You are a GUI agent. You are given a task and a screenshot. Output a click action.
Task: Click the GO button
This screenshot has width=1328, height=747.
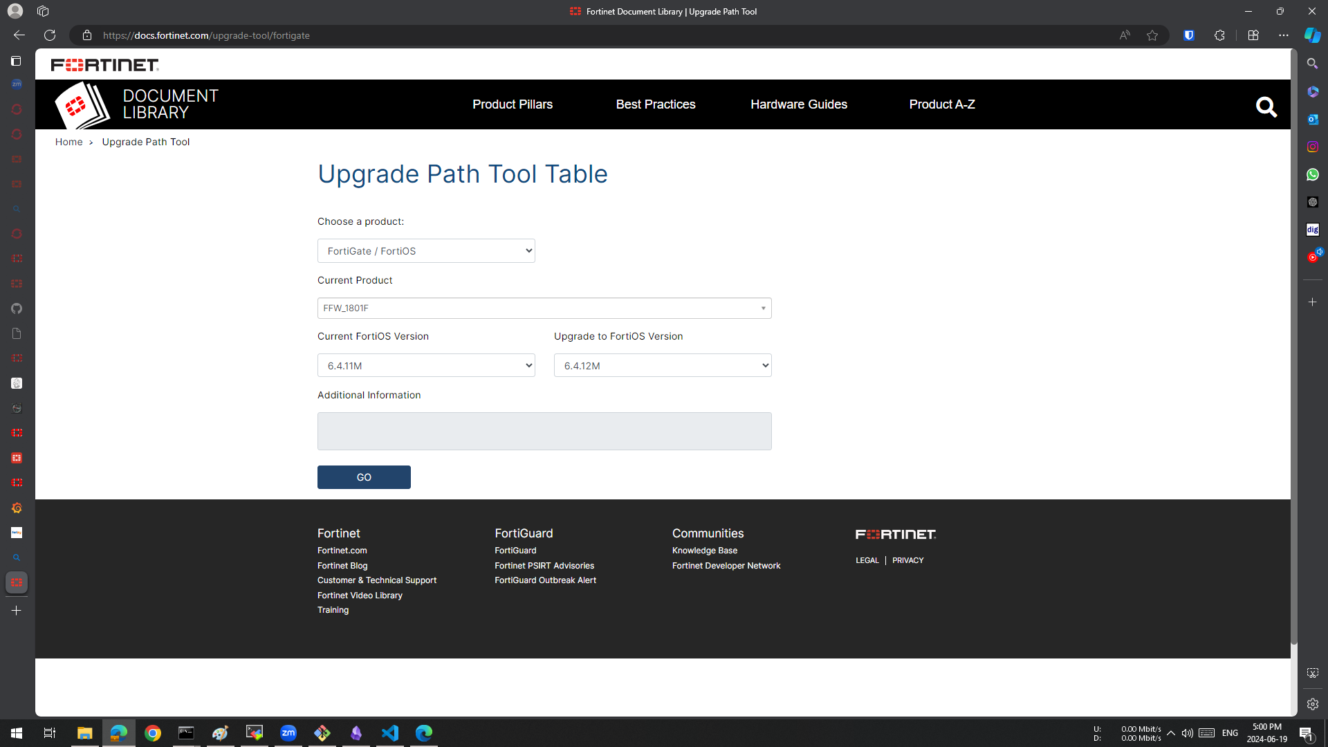[364, 477]
